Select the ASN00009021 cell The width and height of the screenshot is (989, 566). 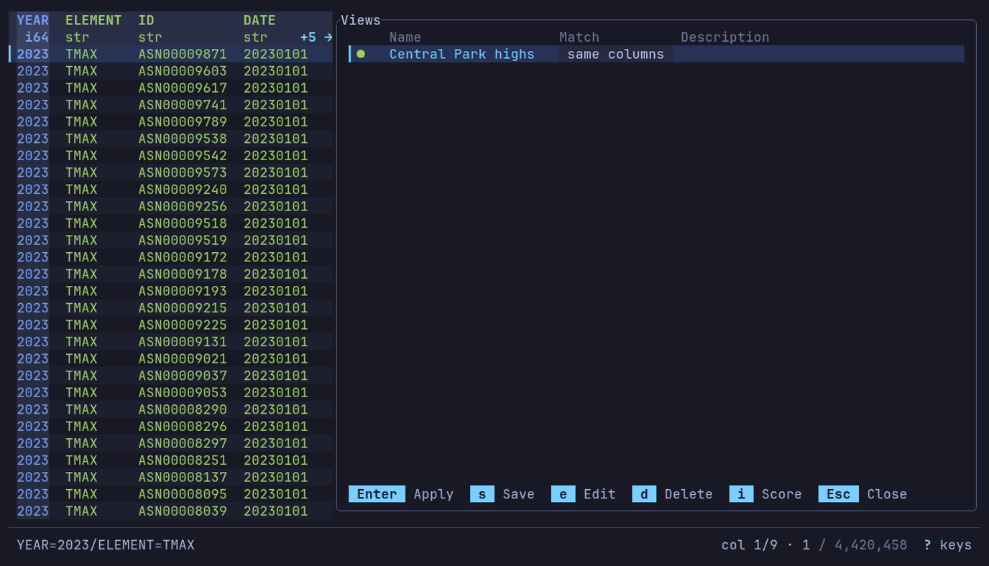(183, 359)
